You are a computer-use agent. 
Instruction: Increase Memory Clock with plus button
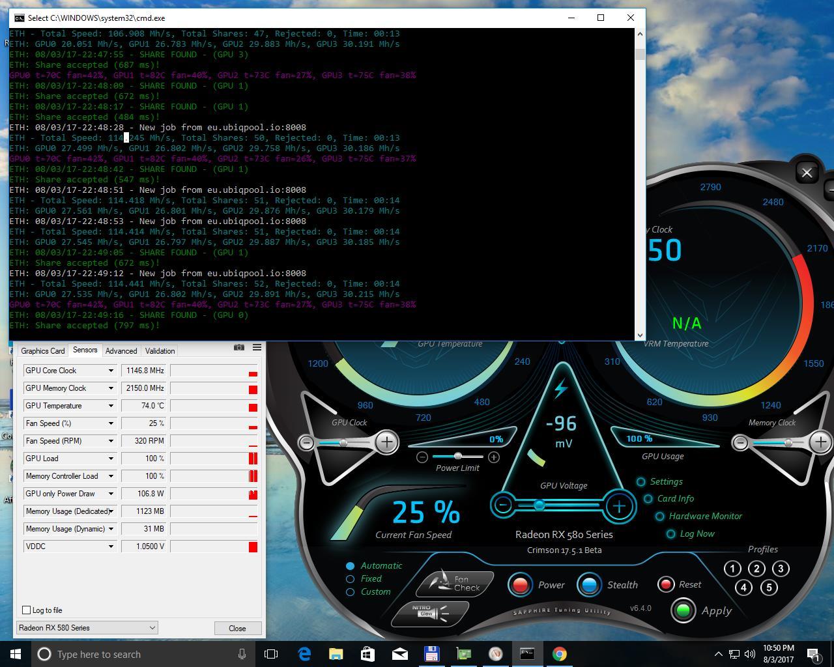[820, 442]
